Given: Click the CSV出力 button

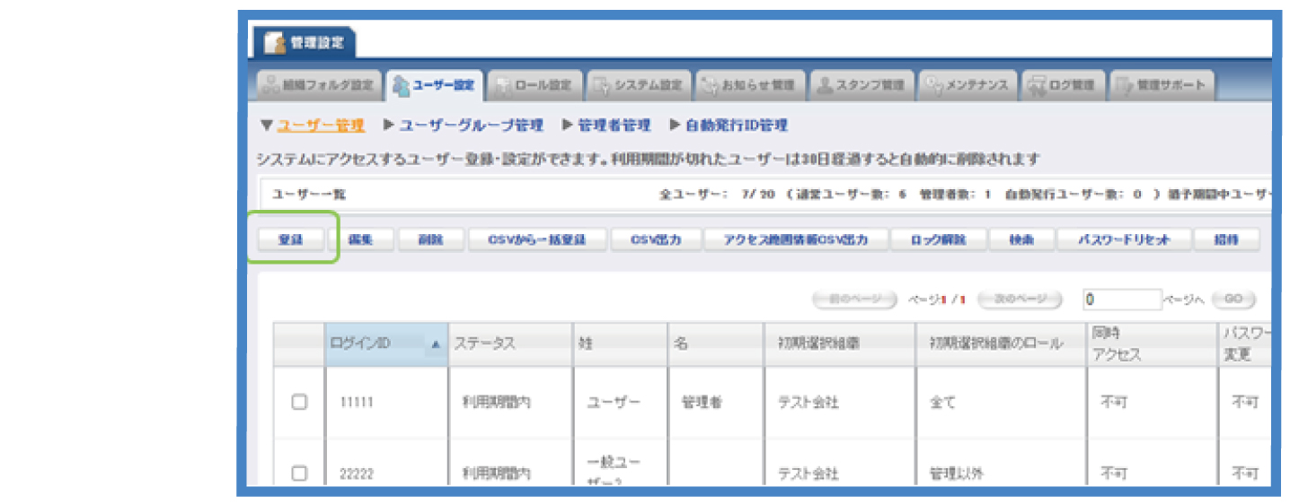Looking at the screenshot, I should [656, 240].
